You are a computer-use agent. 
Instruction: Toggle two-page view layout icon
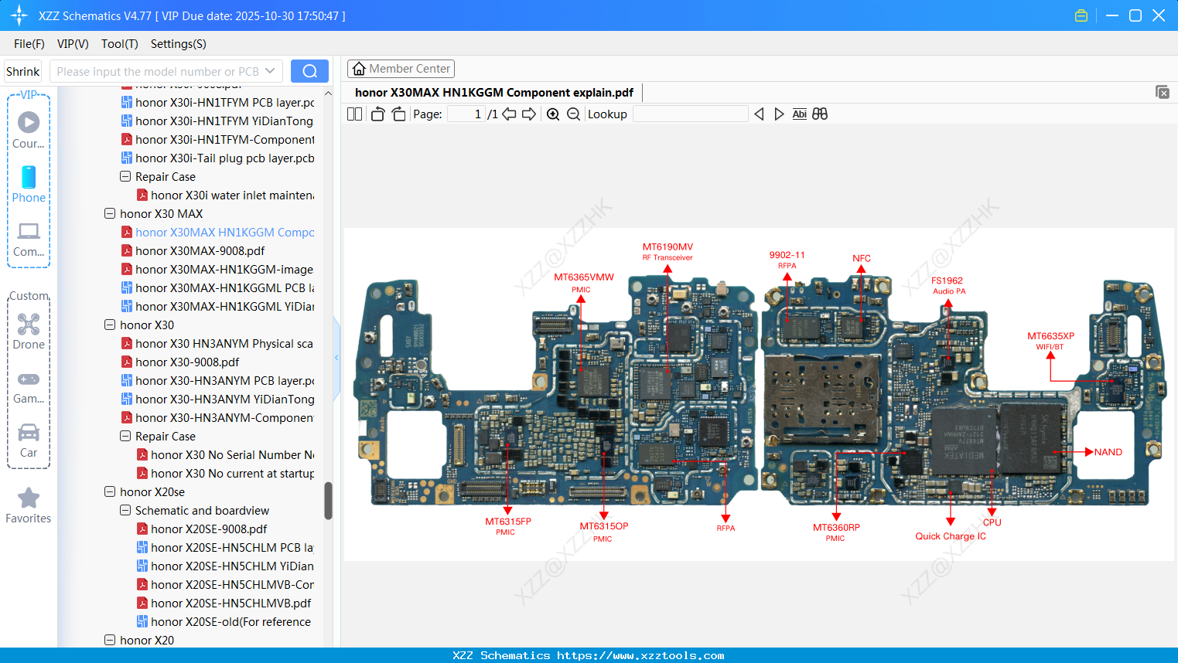pyautogui.click(x=355, y=114)
